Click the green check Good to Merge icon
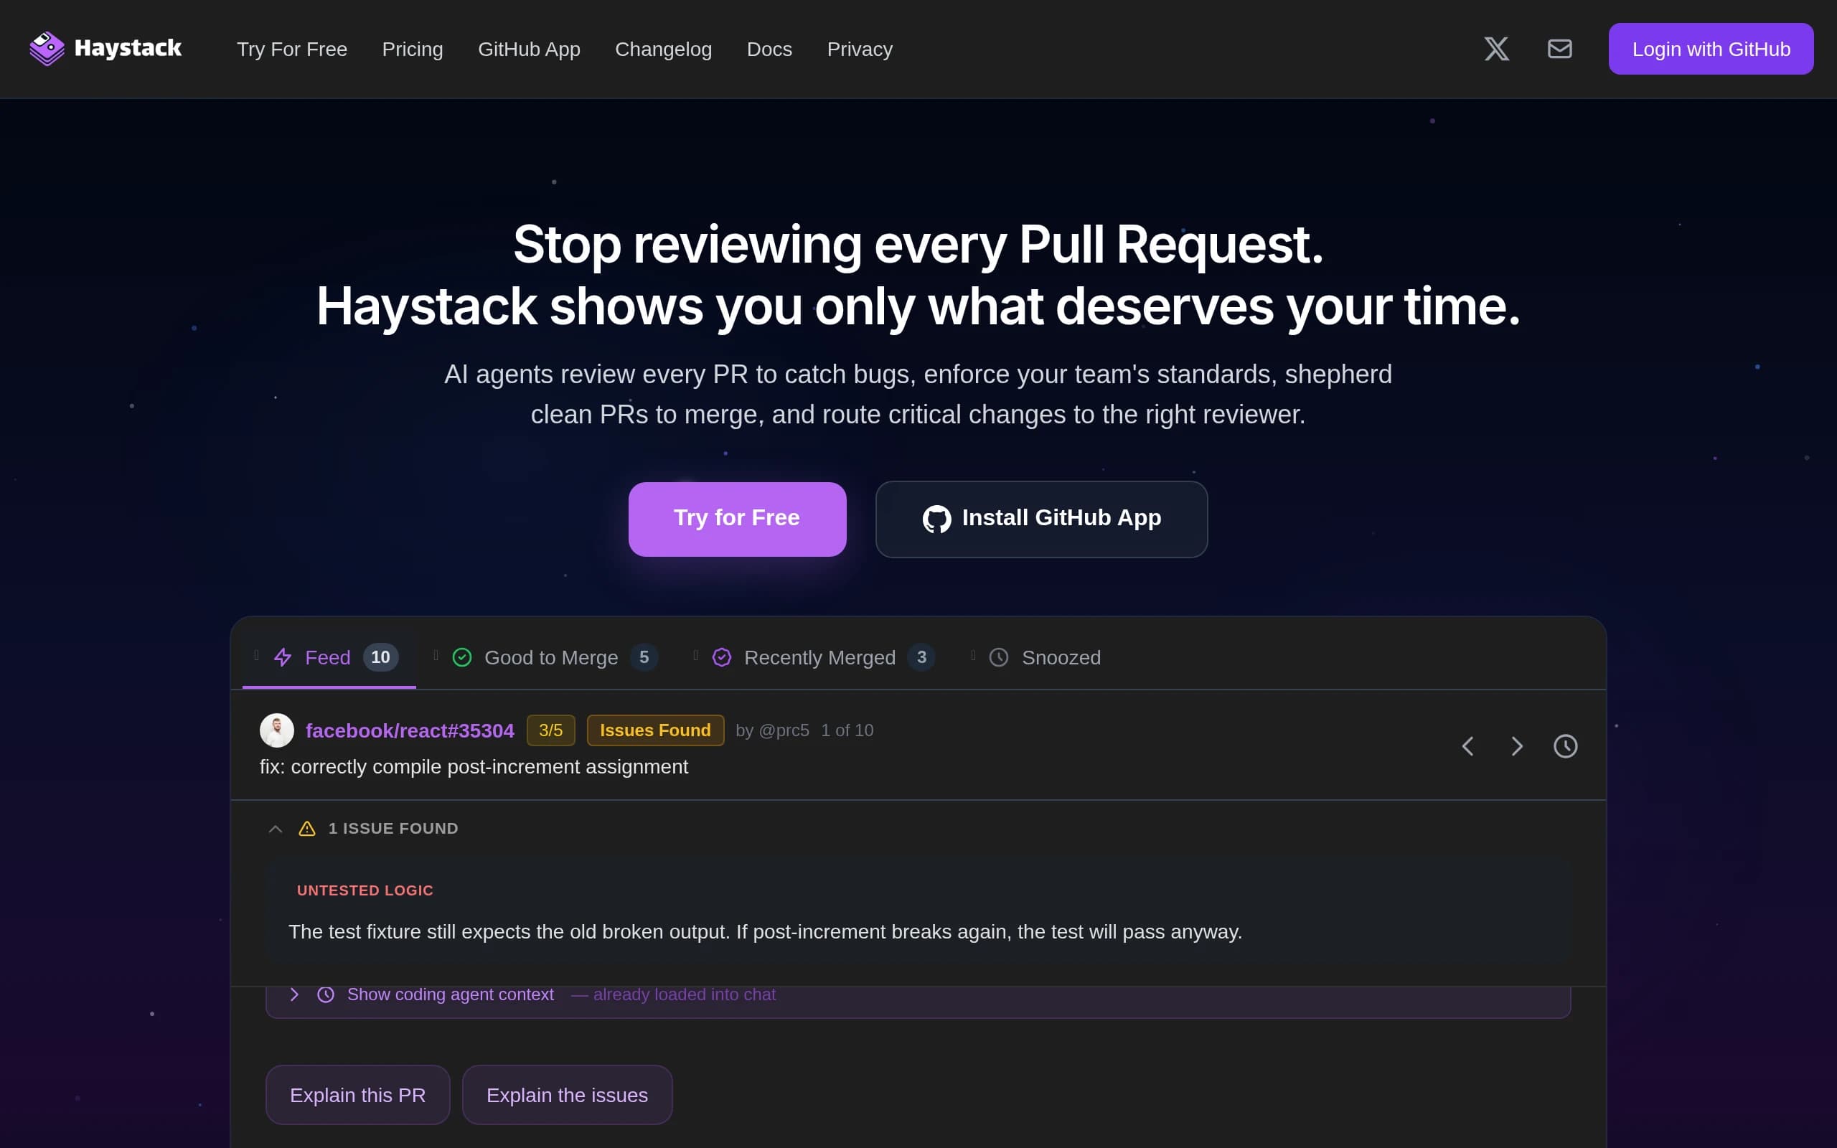The height and width of the screenshot is (1148, 1837). click(462, 657)
